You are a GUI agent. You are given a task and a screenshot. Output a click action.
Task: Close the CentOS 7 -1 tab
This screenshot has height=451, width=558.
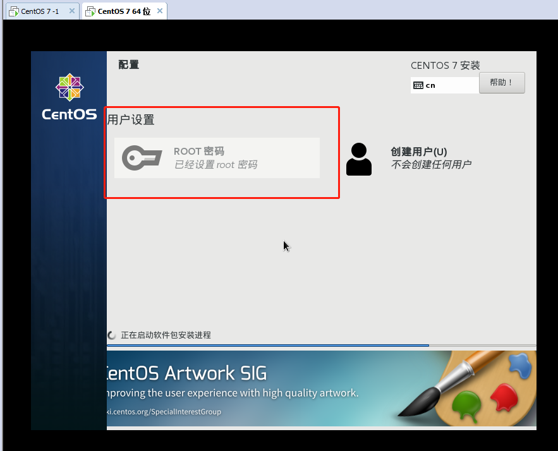tap(72, 11)
